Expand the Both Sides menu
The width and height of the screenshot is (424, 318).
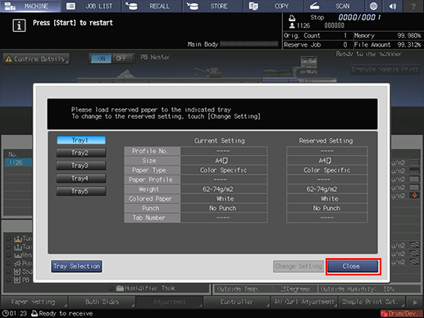[102, 302]
